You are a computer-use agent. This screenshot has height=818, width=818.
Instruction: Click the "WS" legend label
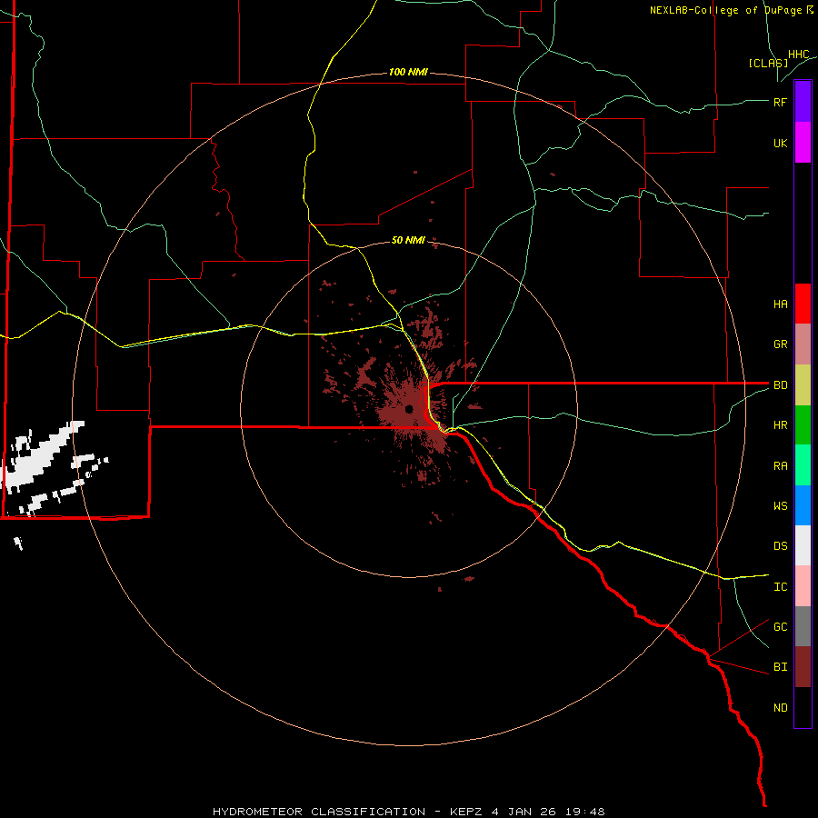coord(781,506)
